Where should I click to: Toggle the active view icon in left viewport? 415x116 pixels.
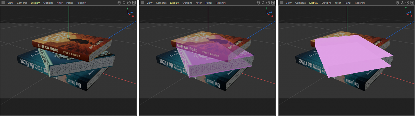(134, 3)
